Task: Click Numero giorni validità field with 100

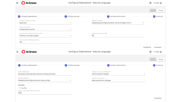Action: pyautogui.click(x=45, y=42)
